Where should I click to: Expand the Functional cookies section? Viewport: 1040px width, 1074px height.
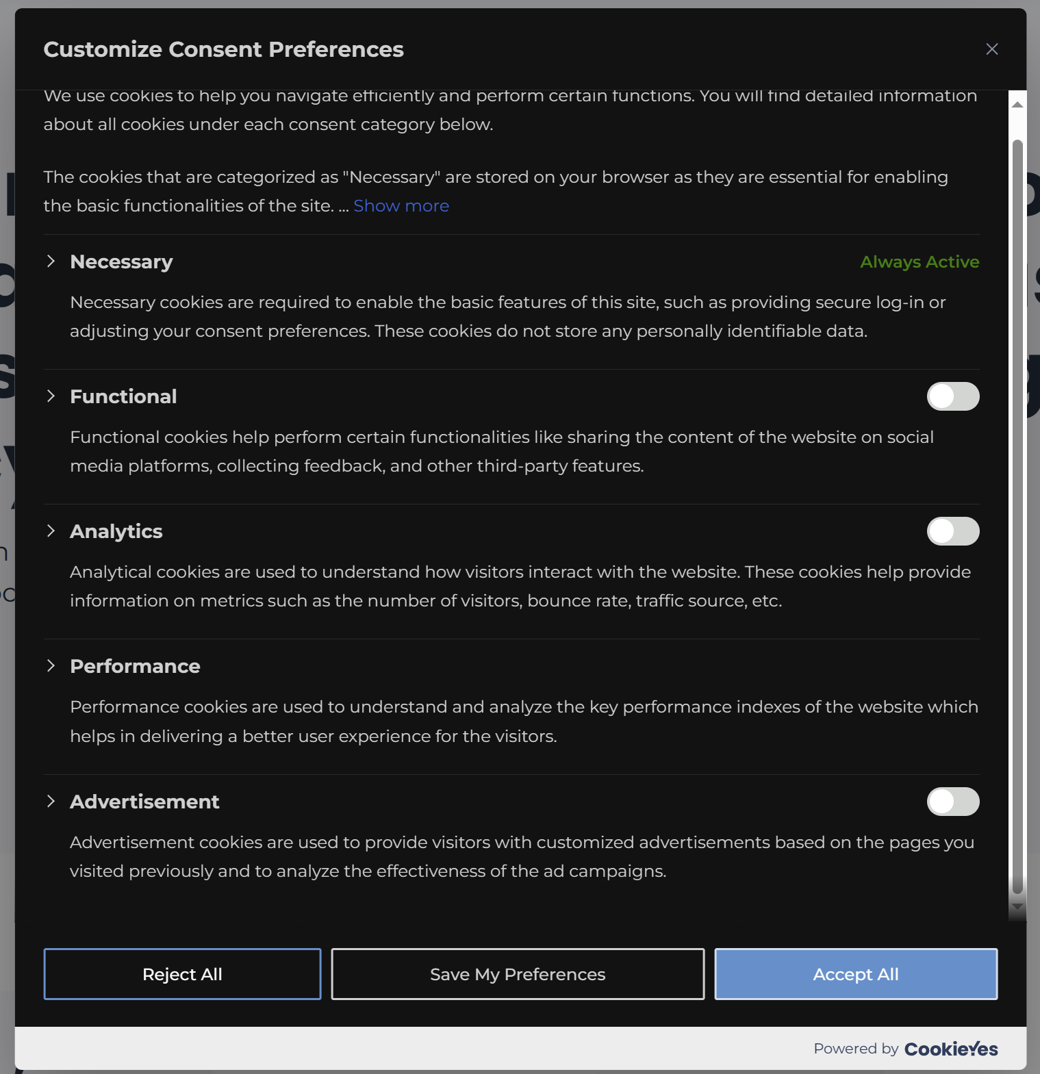[51, 396]
